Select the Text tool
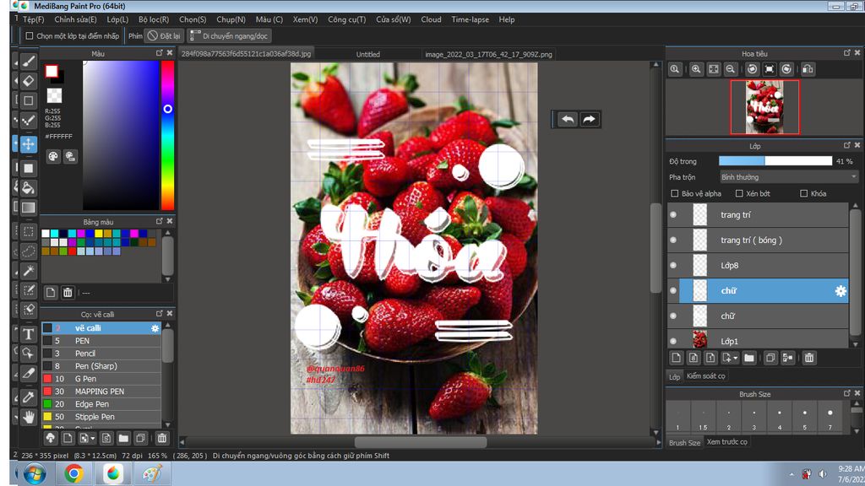This screenshot has width=865, height=486. point(29,334)
